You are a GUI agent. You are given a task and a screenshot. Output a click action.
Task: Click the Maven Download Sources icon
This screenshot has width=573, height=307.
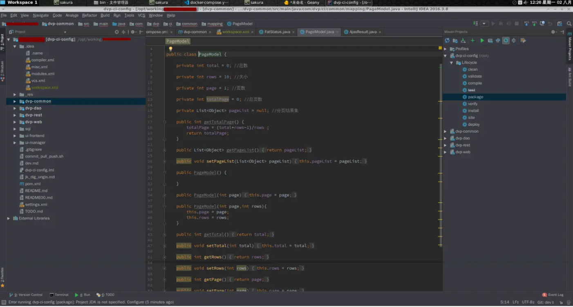click(x=463, y=40)
